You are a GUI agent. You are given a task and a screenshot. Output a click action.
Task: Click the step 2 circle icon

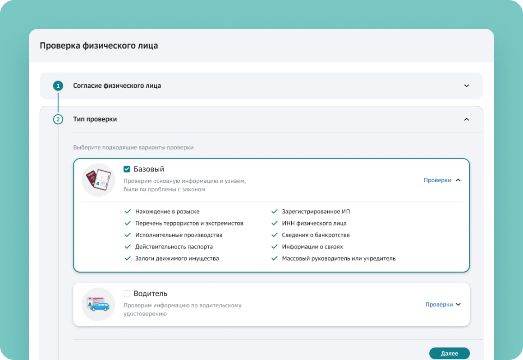tap(58, 119)
